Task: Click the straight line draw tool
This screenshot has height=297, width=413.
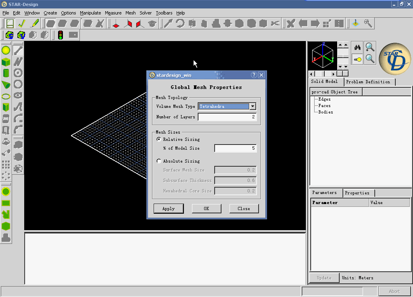Action: (x=18, y=50)
